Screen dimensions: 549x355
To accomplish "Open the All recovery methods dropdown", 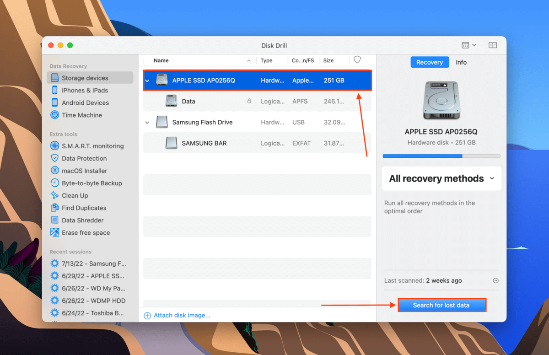I will coord(441,178).
